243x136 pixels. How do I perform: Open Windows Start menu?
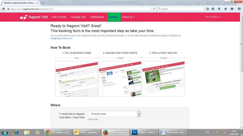(x=5, y=133)
